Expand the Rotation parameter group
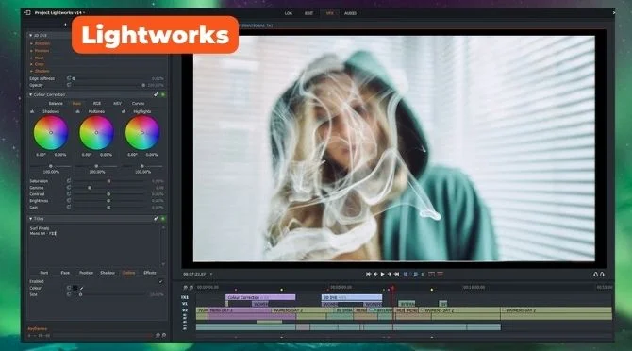 pyautogui.click(x=31, y=43)
